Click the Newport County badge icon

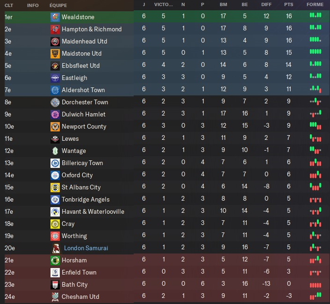coord(55,127)
